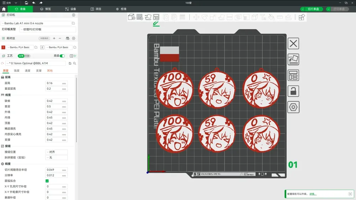
Task: Click the Add cube primitive toolbar icon
Action: (x=132, y=17)
